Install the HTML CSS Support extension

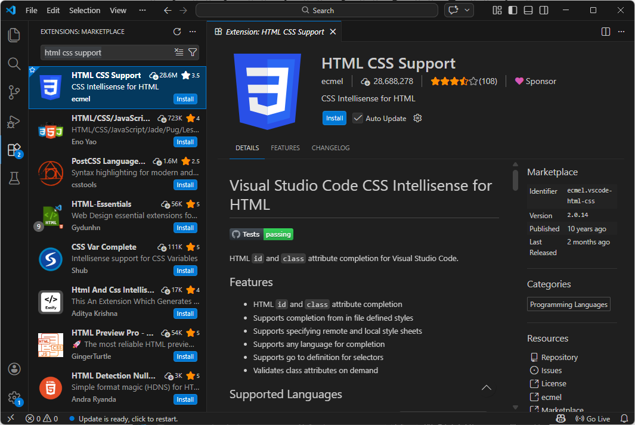click(x=334, y=118)
